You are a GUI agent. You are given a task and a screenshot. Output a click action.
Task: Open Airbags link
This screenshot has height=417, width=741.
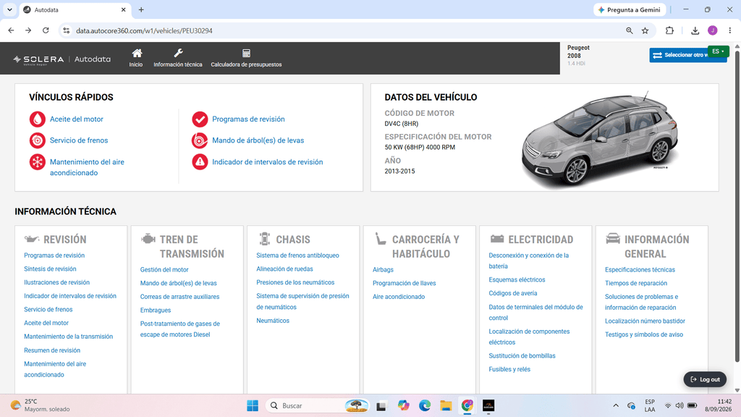click(383, 269)
